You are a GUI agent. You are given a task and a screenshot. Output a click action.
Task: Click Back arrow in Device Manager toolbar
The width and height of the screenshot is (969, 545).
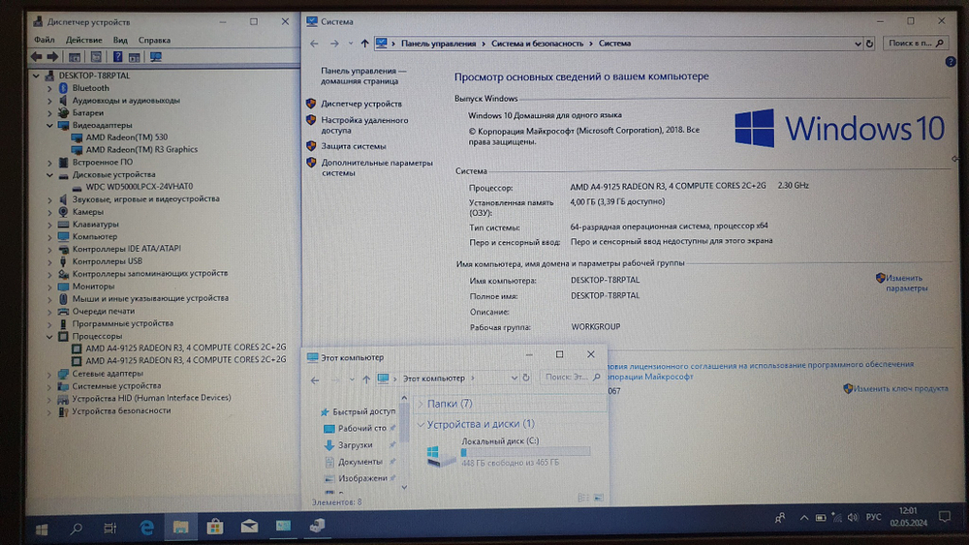click(37, 57)
